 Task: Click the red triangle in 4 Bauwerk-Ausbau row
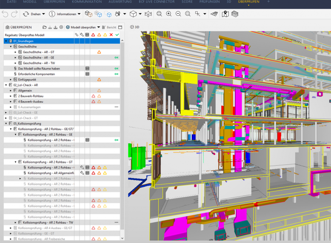tap(93, 102)
